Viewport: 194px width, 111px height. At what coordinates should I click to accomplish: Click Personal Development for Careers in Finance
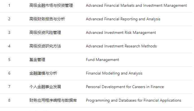tap(125, 87)
